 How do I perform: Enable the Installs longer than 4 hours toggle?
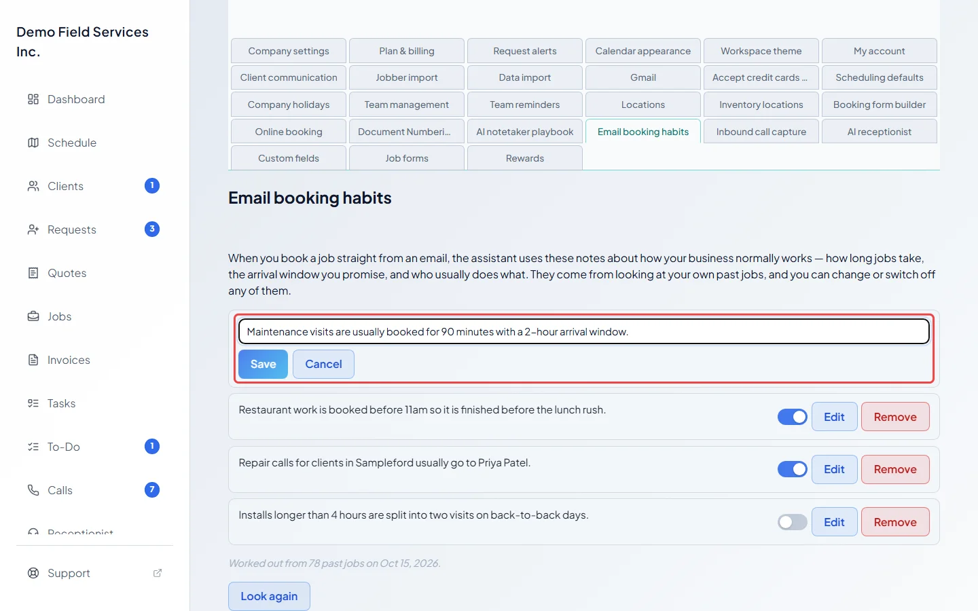[x=793, y=522]
